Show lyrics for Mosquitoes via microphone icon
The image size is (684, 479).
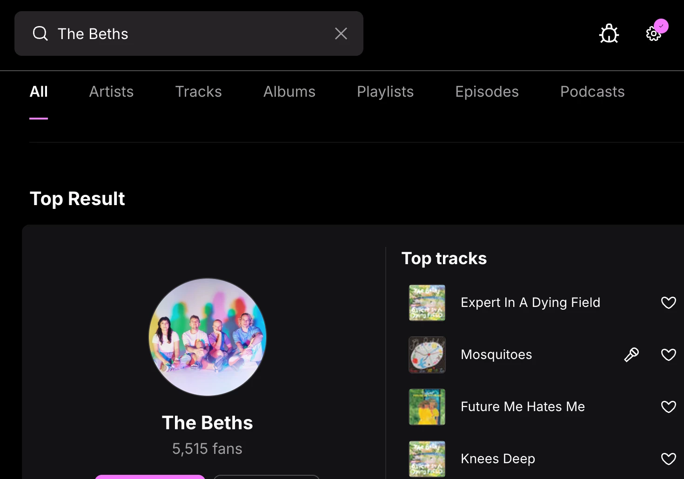(x=631, y=355)
